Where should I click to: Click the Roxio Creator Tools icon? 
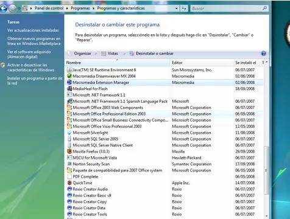pos(69,214)
